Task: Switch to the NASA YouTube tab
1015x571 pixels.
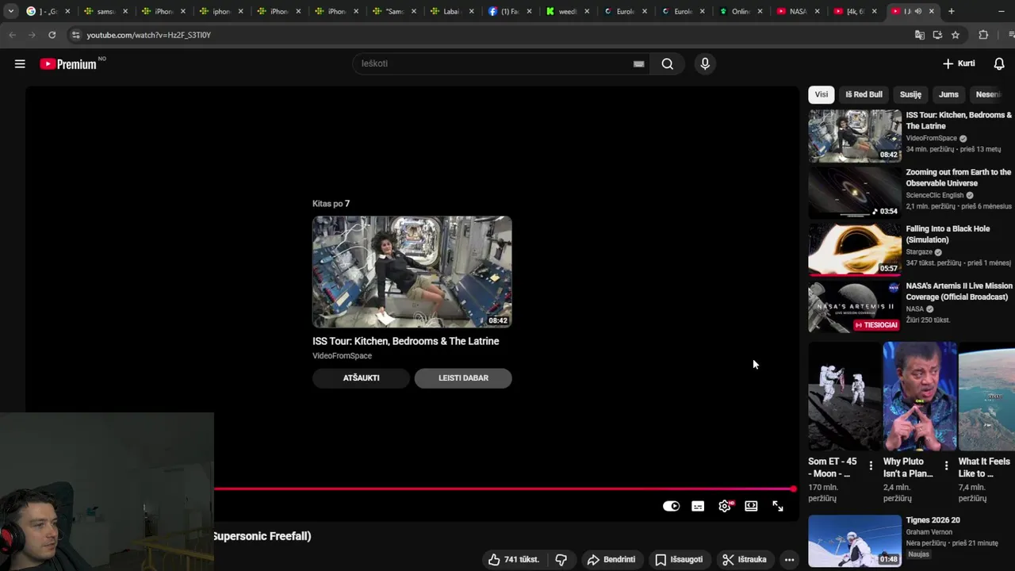Action: pyautogui.click(x=797, y=11)
